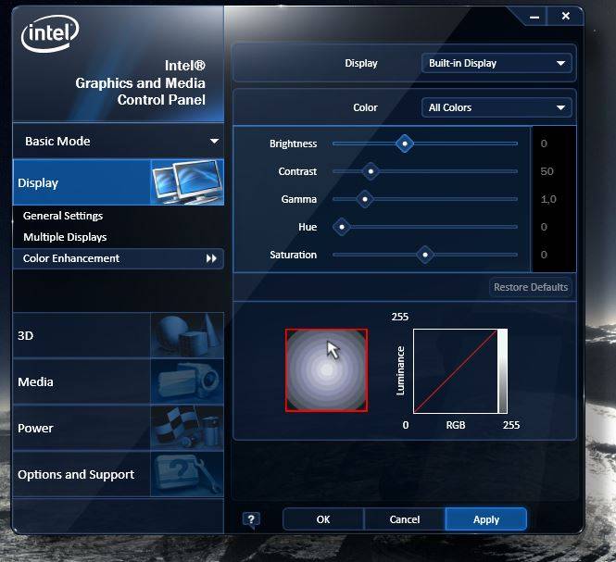Image resolution: width=616 pixels, height=562 pixels.
Task: Click the Contrast value 50
Action: coord(547,171)
